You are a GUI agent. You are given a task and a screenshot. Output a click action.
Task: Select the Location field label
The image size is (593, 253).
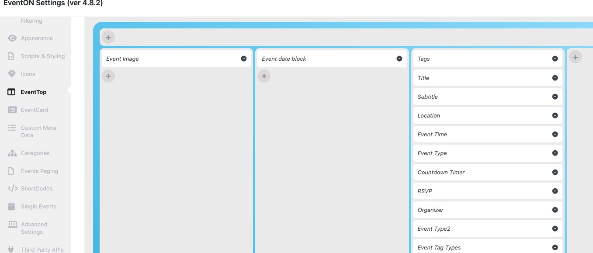(x=429, y=115)
